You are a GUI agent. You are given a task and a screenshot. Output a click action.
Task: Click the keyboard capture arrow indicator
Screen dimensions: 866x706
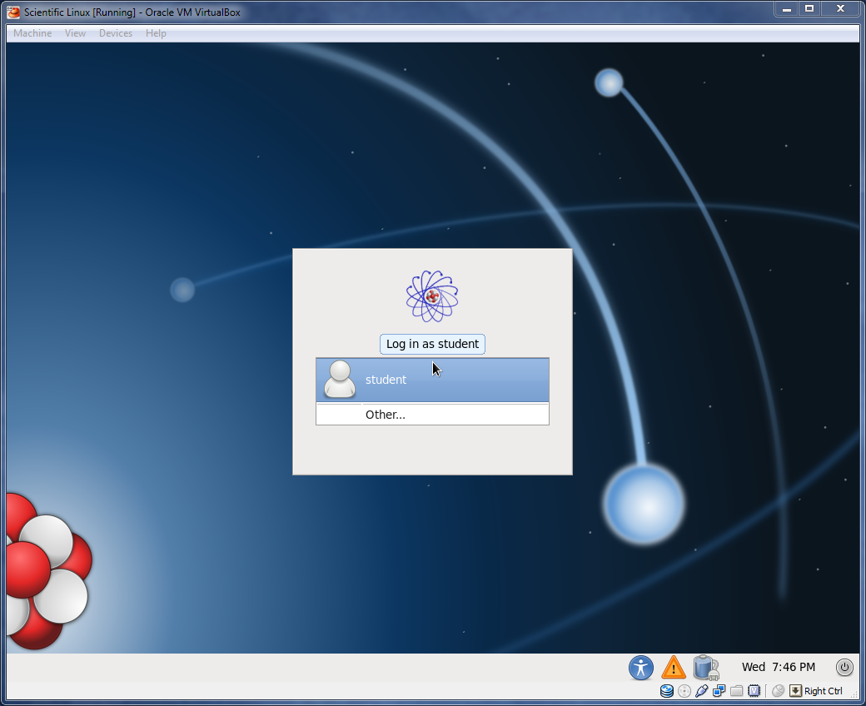pos(795,691)
